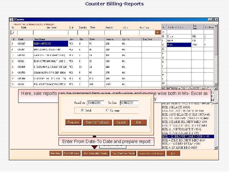The image size is (229, 172).
Task: Click code cell 00347
Action: [25, 44]
